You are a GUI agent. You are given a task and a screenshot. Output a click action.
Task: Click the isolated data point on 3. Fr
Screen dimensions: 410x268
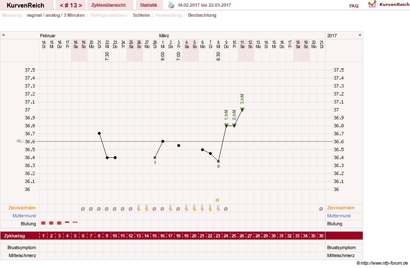(178, 146)
